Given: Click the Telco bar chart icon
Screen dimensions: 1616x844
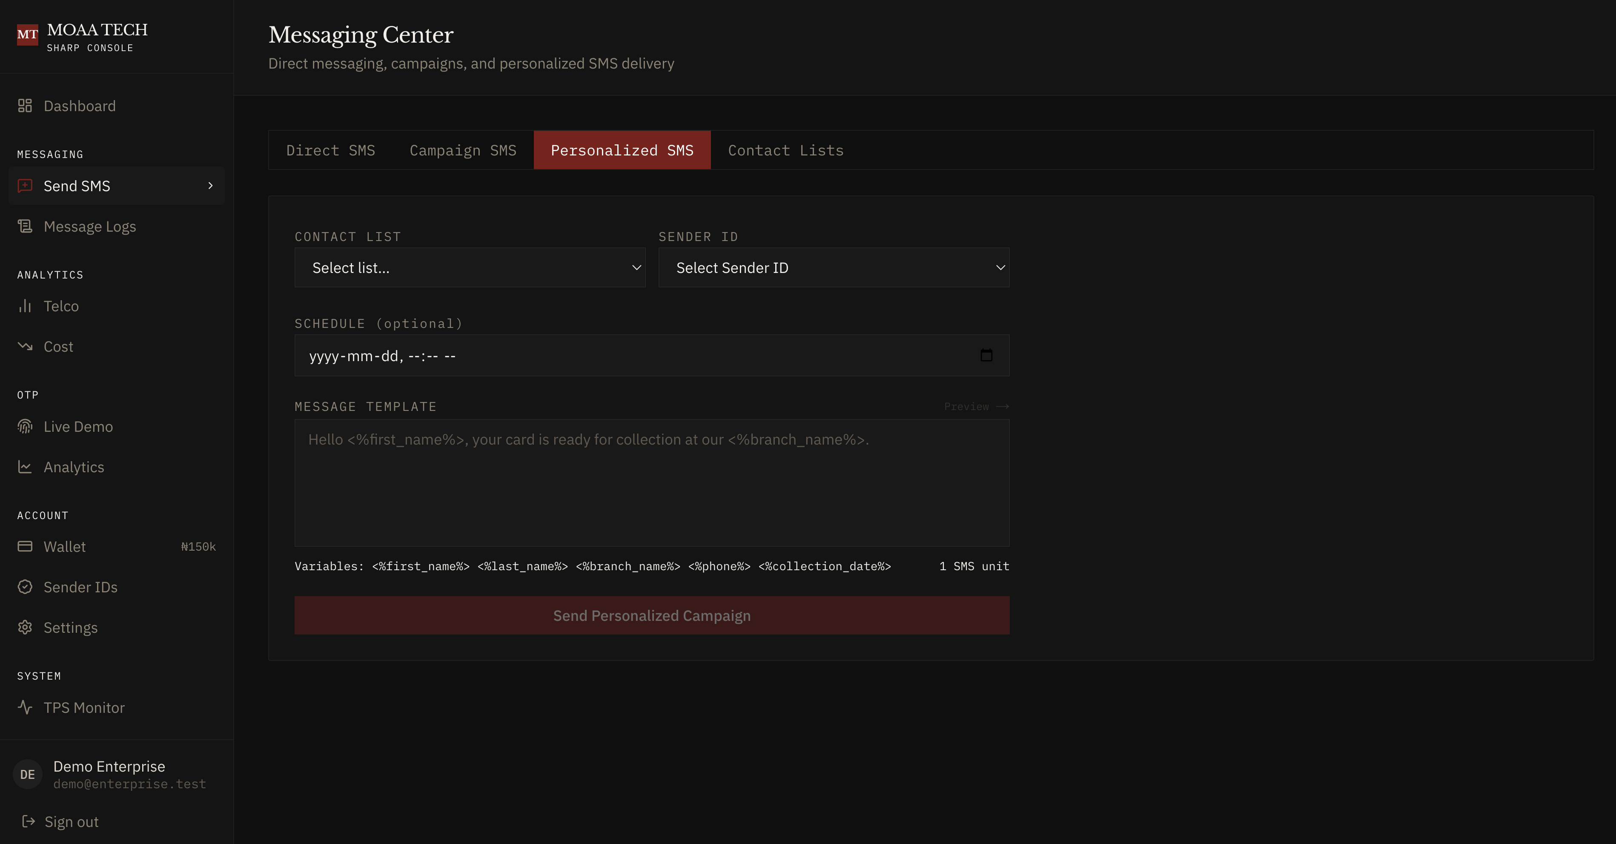Looking at the screenshot, I should [25, 306].
